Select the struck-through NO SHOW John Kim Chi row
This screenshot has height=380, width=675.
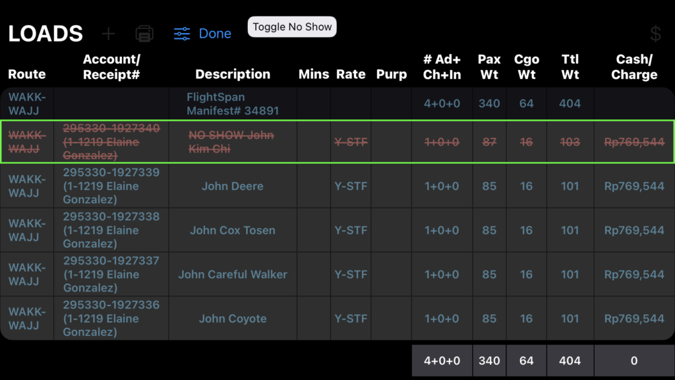232,142
